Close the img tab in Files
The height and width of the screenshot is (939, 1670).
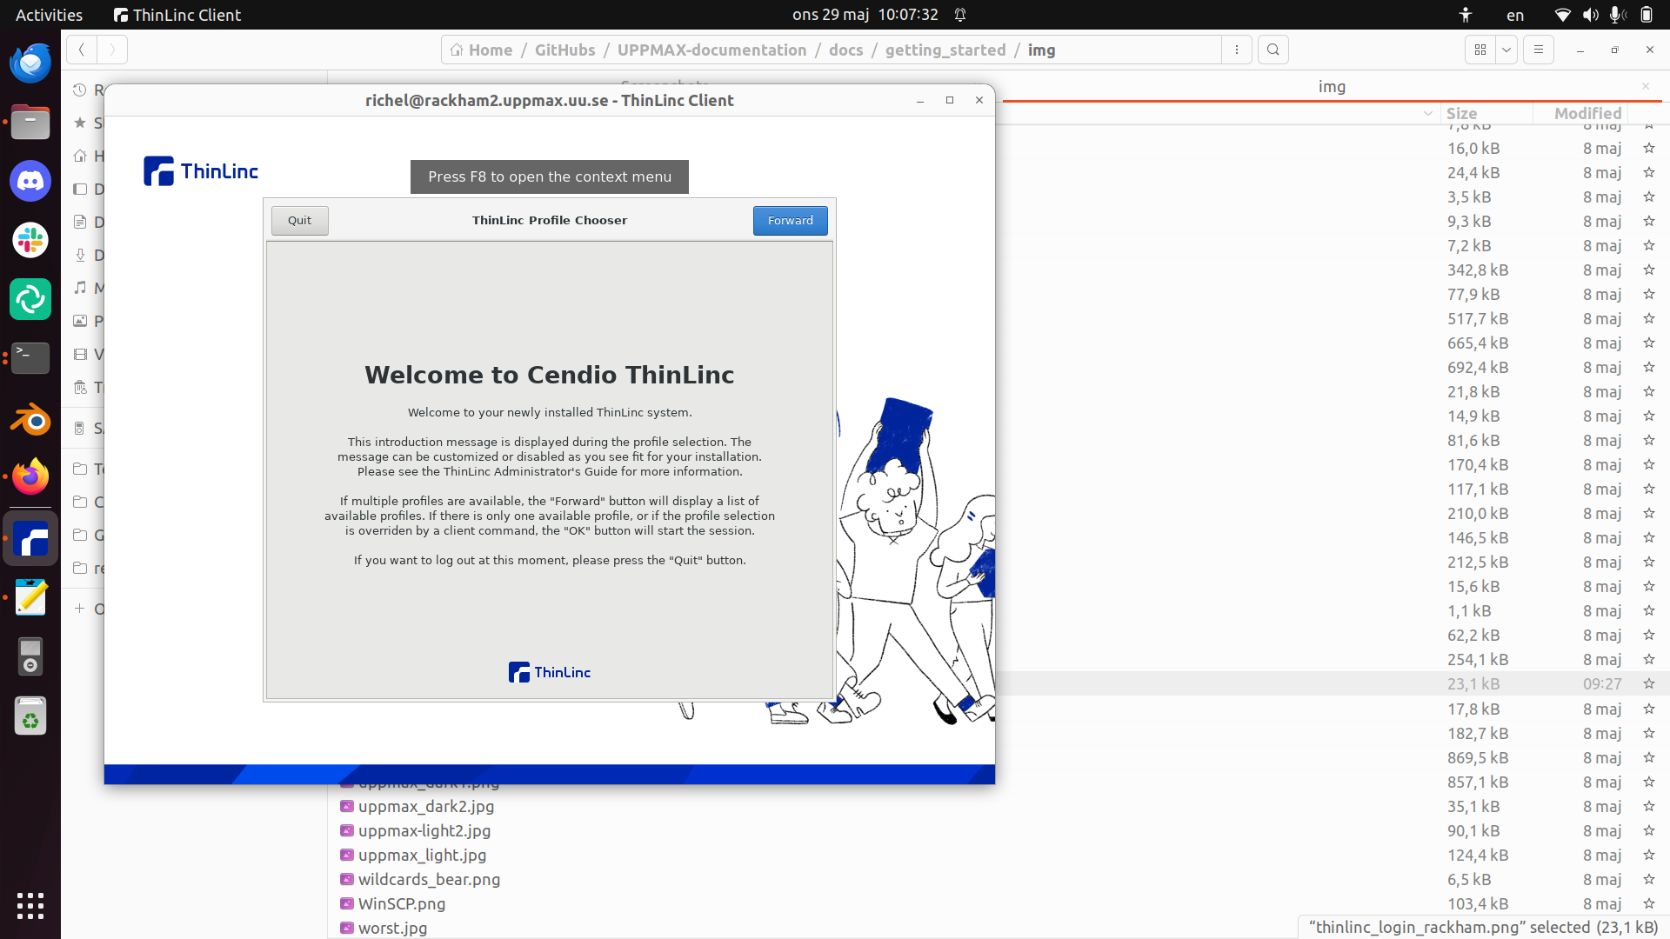click(x=1646, y=86)
